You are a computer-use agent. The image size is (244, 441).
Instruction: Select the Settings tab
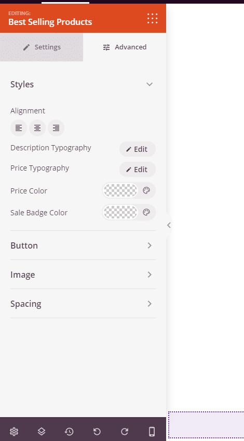42,47
